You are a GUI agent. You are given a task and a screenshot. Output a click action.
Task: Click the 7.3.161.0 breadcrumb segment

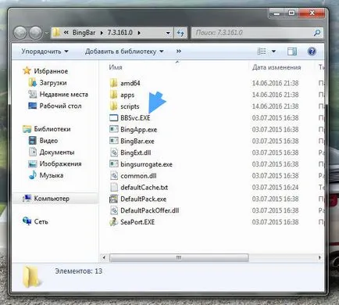click(120, 33)
